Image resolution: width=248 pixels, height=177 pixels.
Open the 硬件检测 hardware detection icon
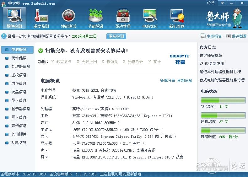pos(14,18)
